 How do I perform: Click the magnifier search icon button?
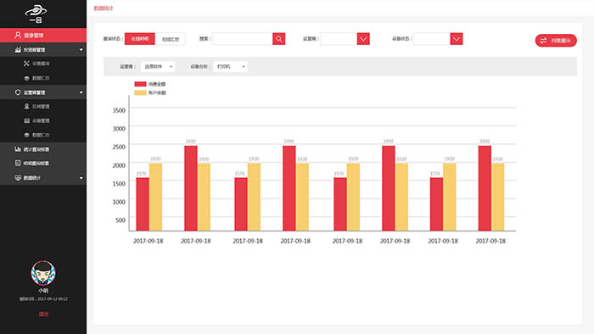pyautogui.click(x=279, y=39)
